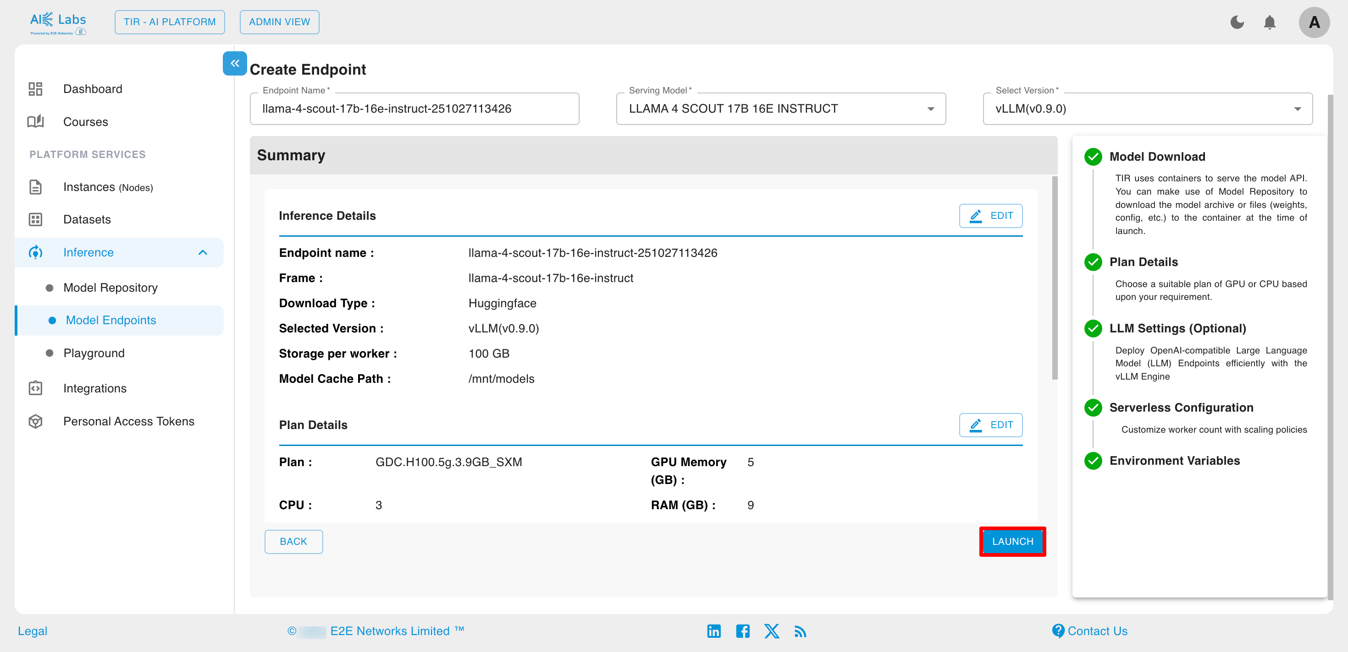Screen dimensions: 1348x652
Task: Click Environment Variables step title
Action: tap(1175, 461)
